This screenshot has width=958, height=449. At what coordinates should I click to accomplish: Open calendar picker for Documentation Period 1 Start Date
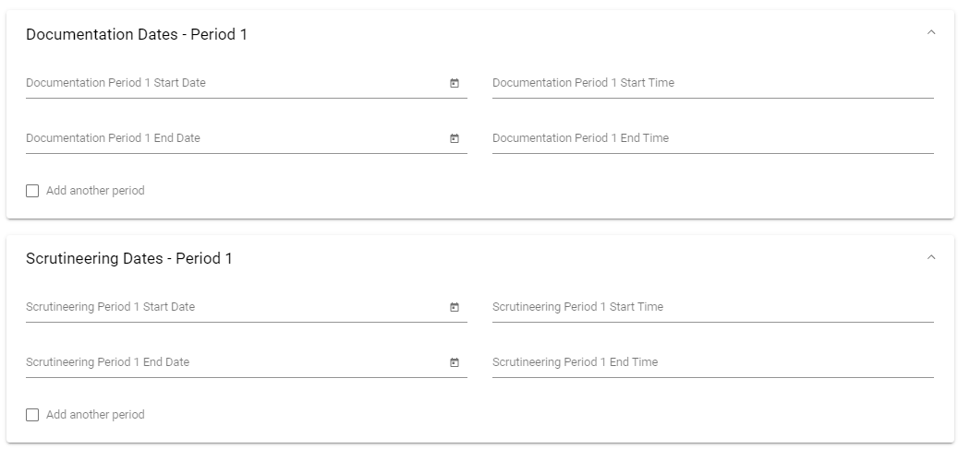tap(454, 83)
